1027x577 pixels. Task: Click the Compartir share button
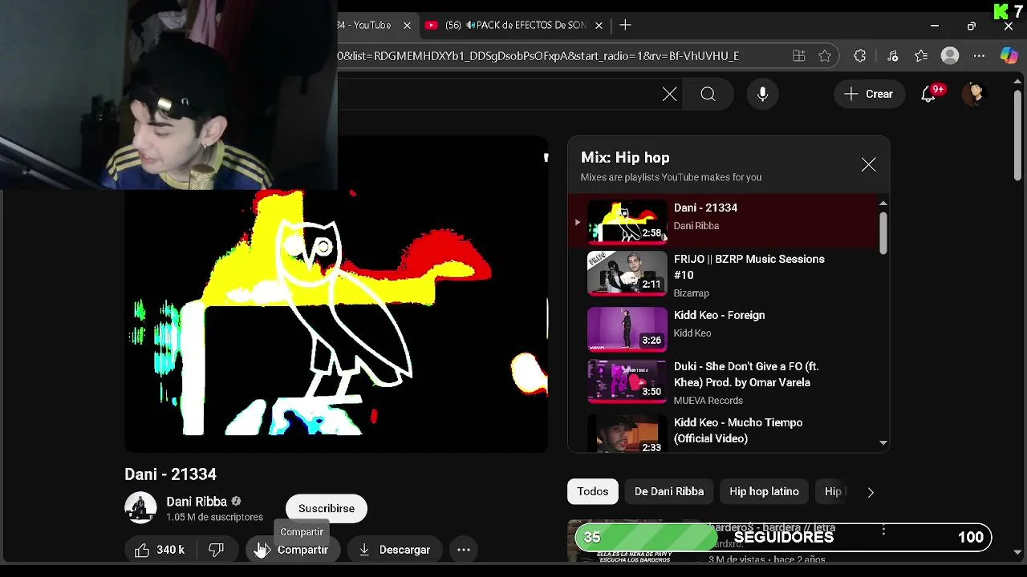[293, 550]
